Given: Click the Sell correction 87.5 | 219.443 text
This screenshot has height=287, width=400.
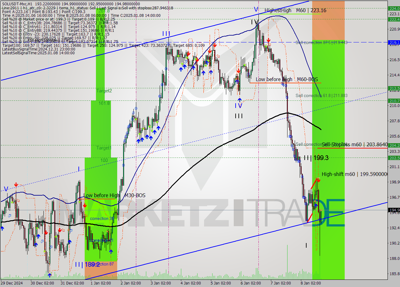Looking at the screenshot, I should point(322,42).
